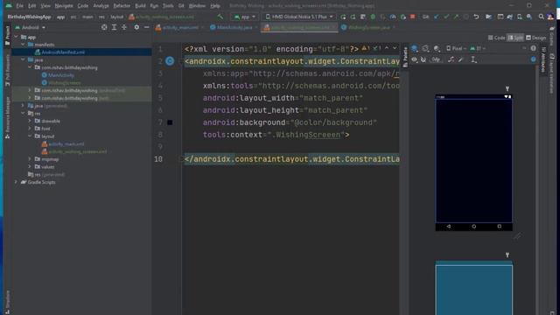The image size is (560, 315).
Task: Expand the font folder
Action: (30, 129)
